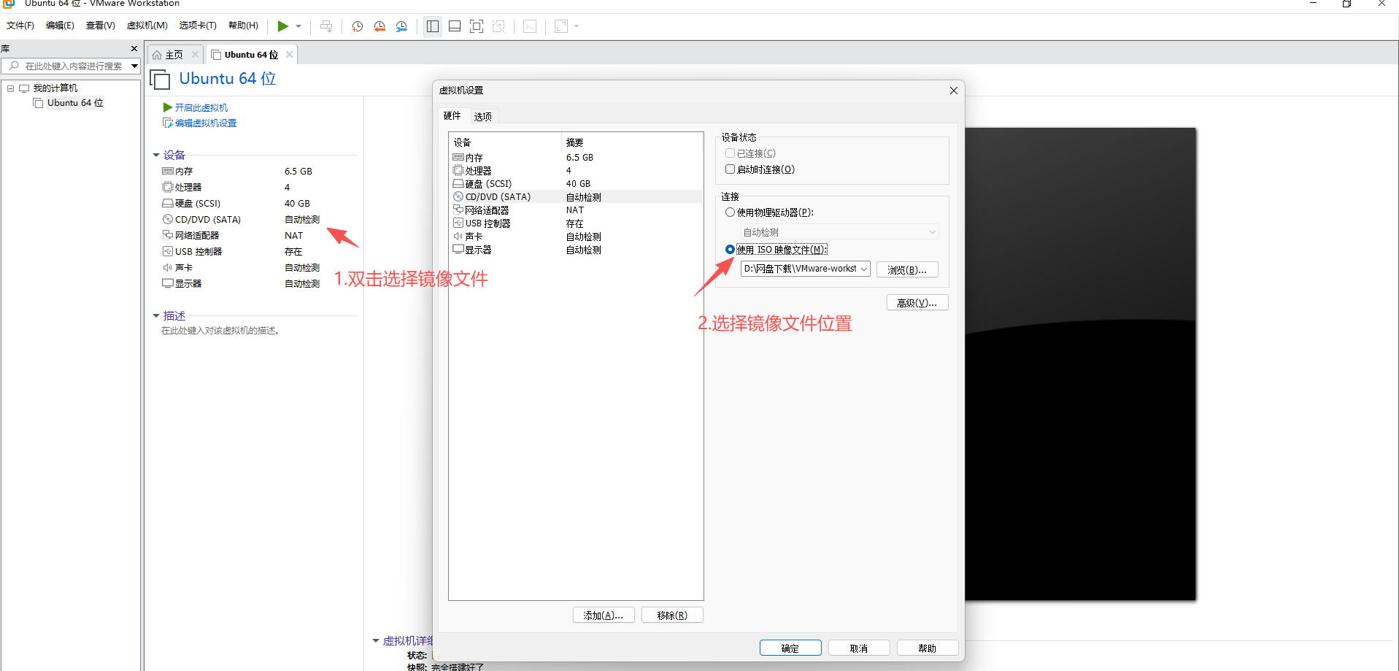Select 处理器 row in dialog device list
The height and width of the screenshot is (671, 1399).
576,171
